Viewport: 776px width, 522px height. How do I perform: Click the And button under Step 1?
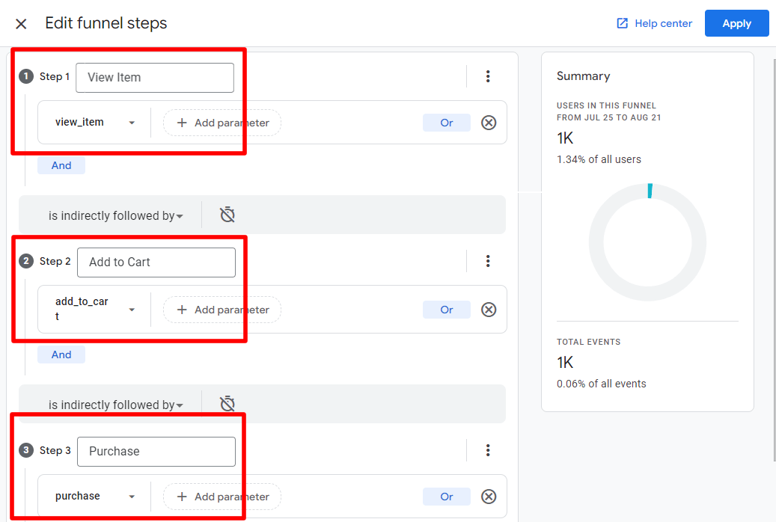click(x=61, y=166)
